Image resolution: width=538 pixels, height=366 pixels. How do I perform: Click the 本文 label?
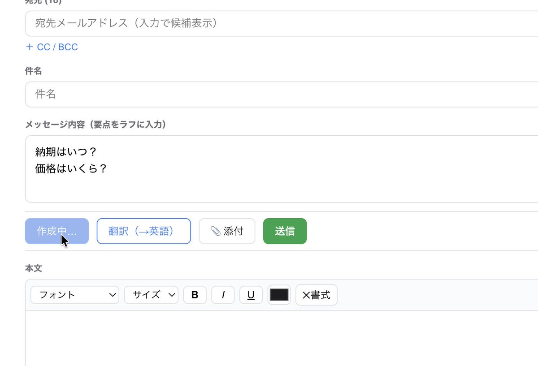point(34,268)
